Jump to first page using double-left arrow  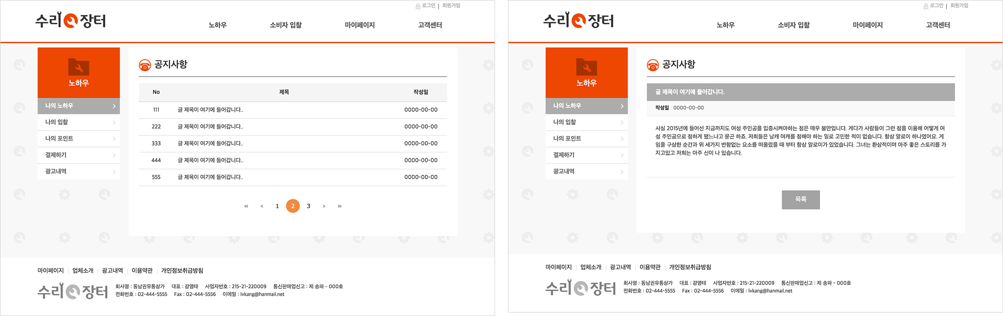(x=246, y=206)
